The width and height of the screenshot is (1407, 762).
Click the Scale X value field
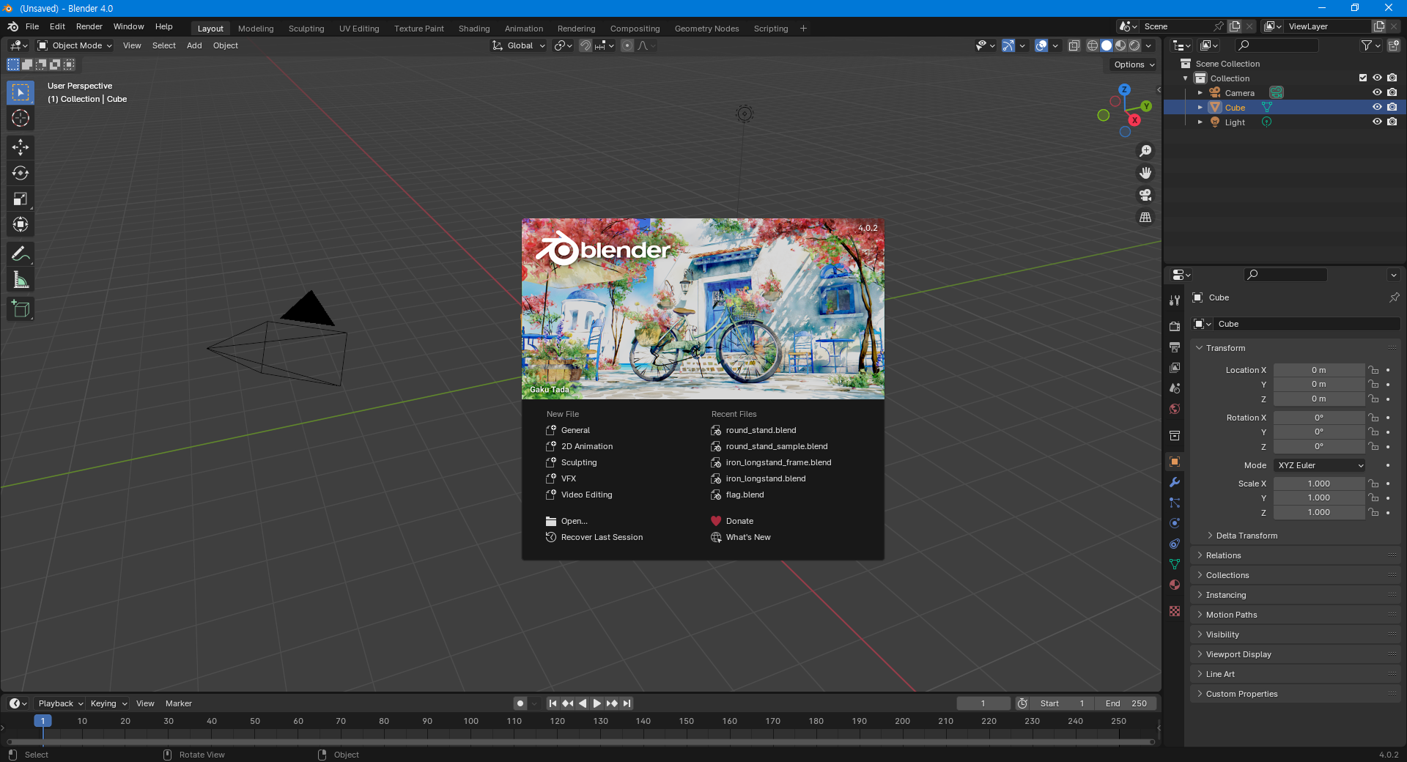(1319, 484)
